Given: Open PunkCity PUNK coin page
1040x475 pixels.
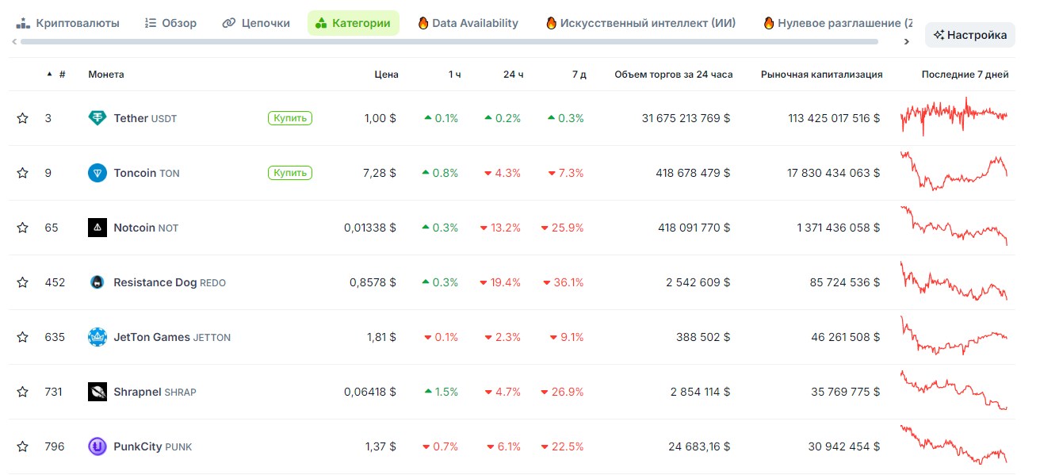Looking at the screenshot, I should [153, 446].
